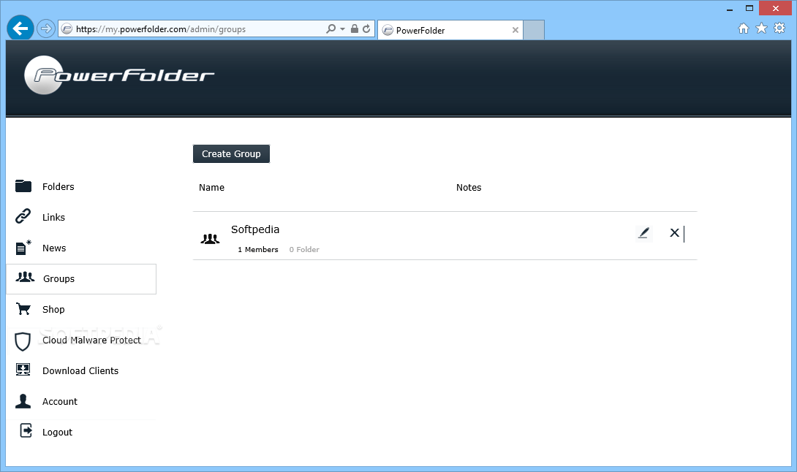The image size is (797, 472).
Task: Click the security lock icon
Action: 355,28
